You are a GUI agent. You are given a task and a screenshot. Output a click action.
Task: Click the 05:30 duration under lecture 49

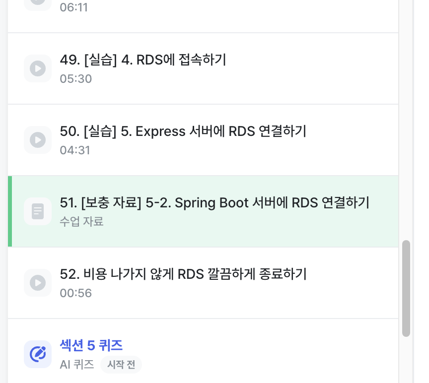(x=75, y=79)
